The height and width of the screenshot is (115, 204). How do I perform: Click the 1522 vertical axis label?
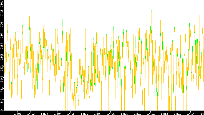pyautogui.click(x=2, y=68)
